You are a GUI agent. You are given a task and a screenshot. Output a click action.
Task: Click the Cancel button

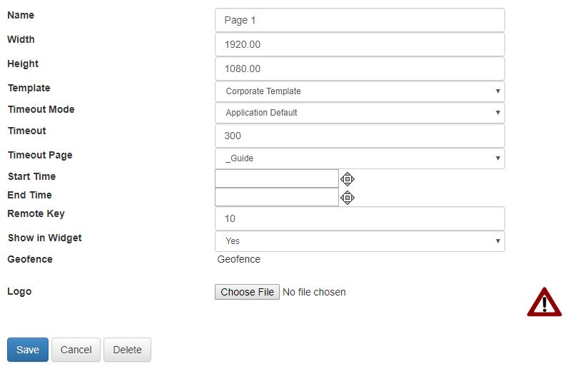click(x=76, y=350)
